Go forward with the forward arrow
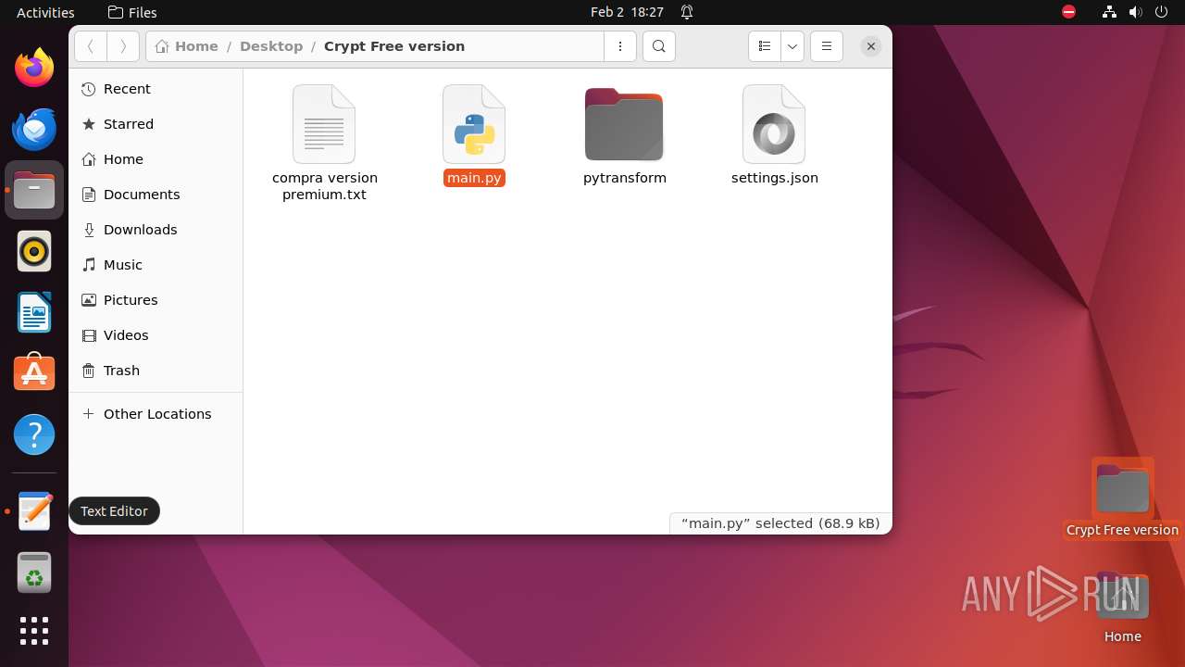Image resolution: width=1185 pixels, height=667 pixels. click(123, 46)
